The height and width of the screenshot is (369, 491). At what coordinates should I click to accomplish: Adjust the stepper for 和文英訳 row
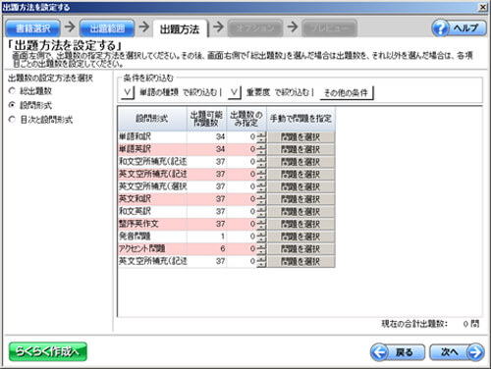coord(261,212)
